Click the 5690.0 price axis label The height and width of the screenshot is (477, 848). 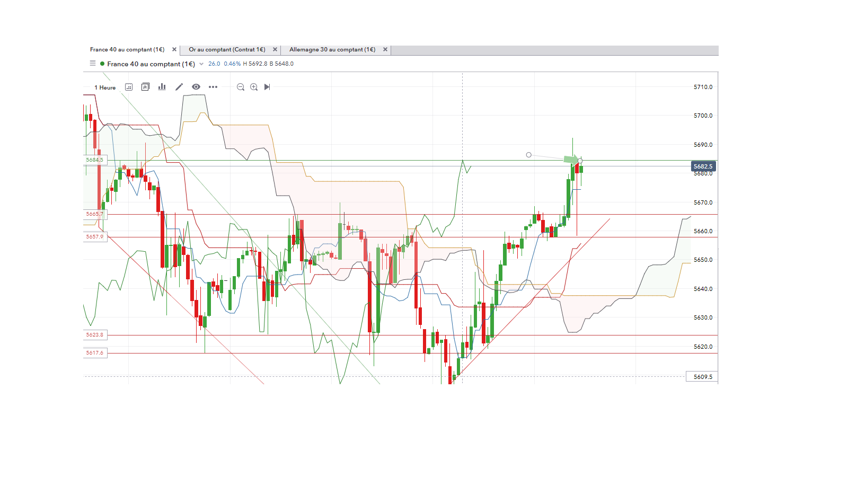pyautogui.click(x=703, y=145)
